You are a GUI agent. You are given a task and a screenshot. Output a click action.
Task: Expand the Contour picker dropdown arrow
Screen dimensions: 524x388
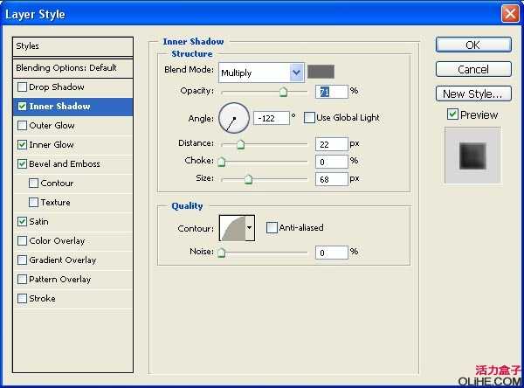click(250, 228)
